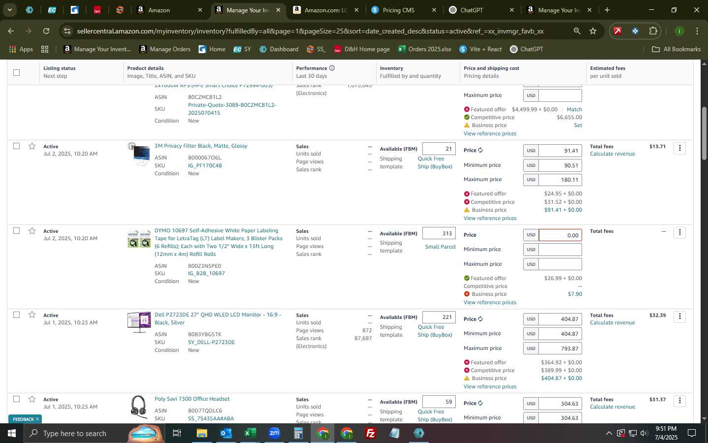Click Match link for featured offer $4,499.99

574,109
